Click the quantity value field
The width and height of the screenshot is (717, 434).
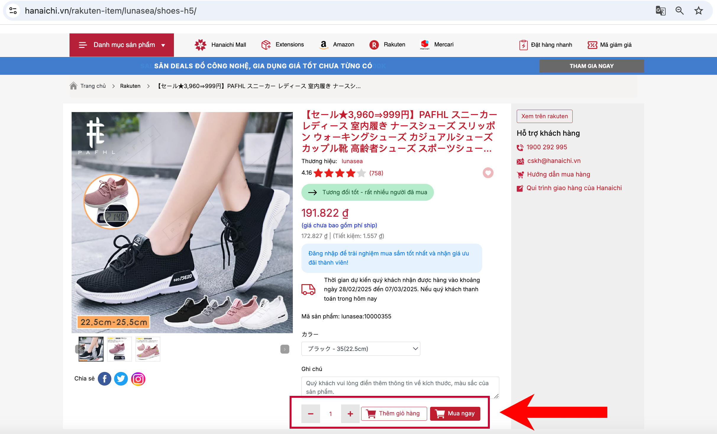(x=330, y=414)
